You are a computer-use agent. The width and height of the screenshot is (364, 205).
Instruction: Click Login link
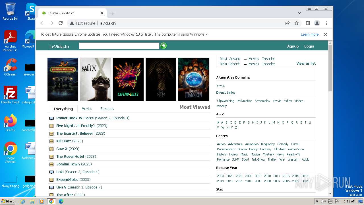click(309, 46)
